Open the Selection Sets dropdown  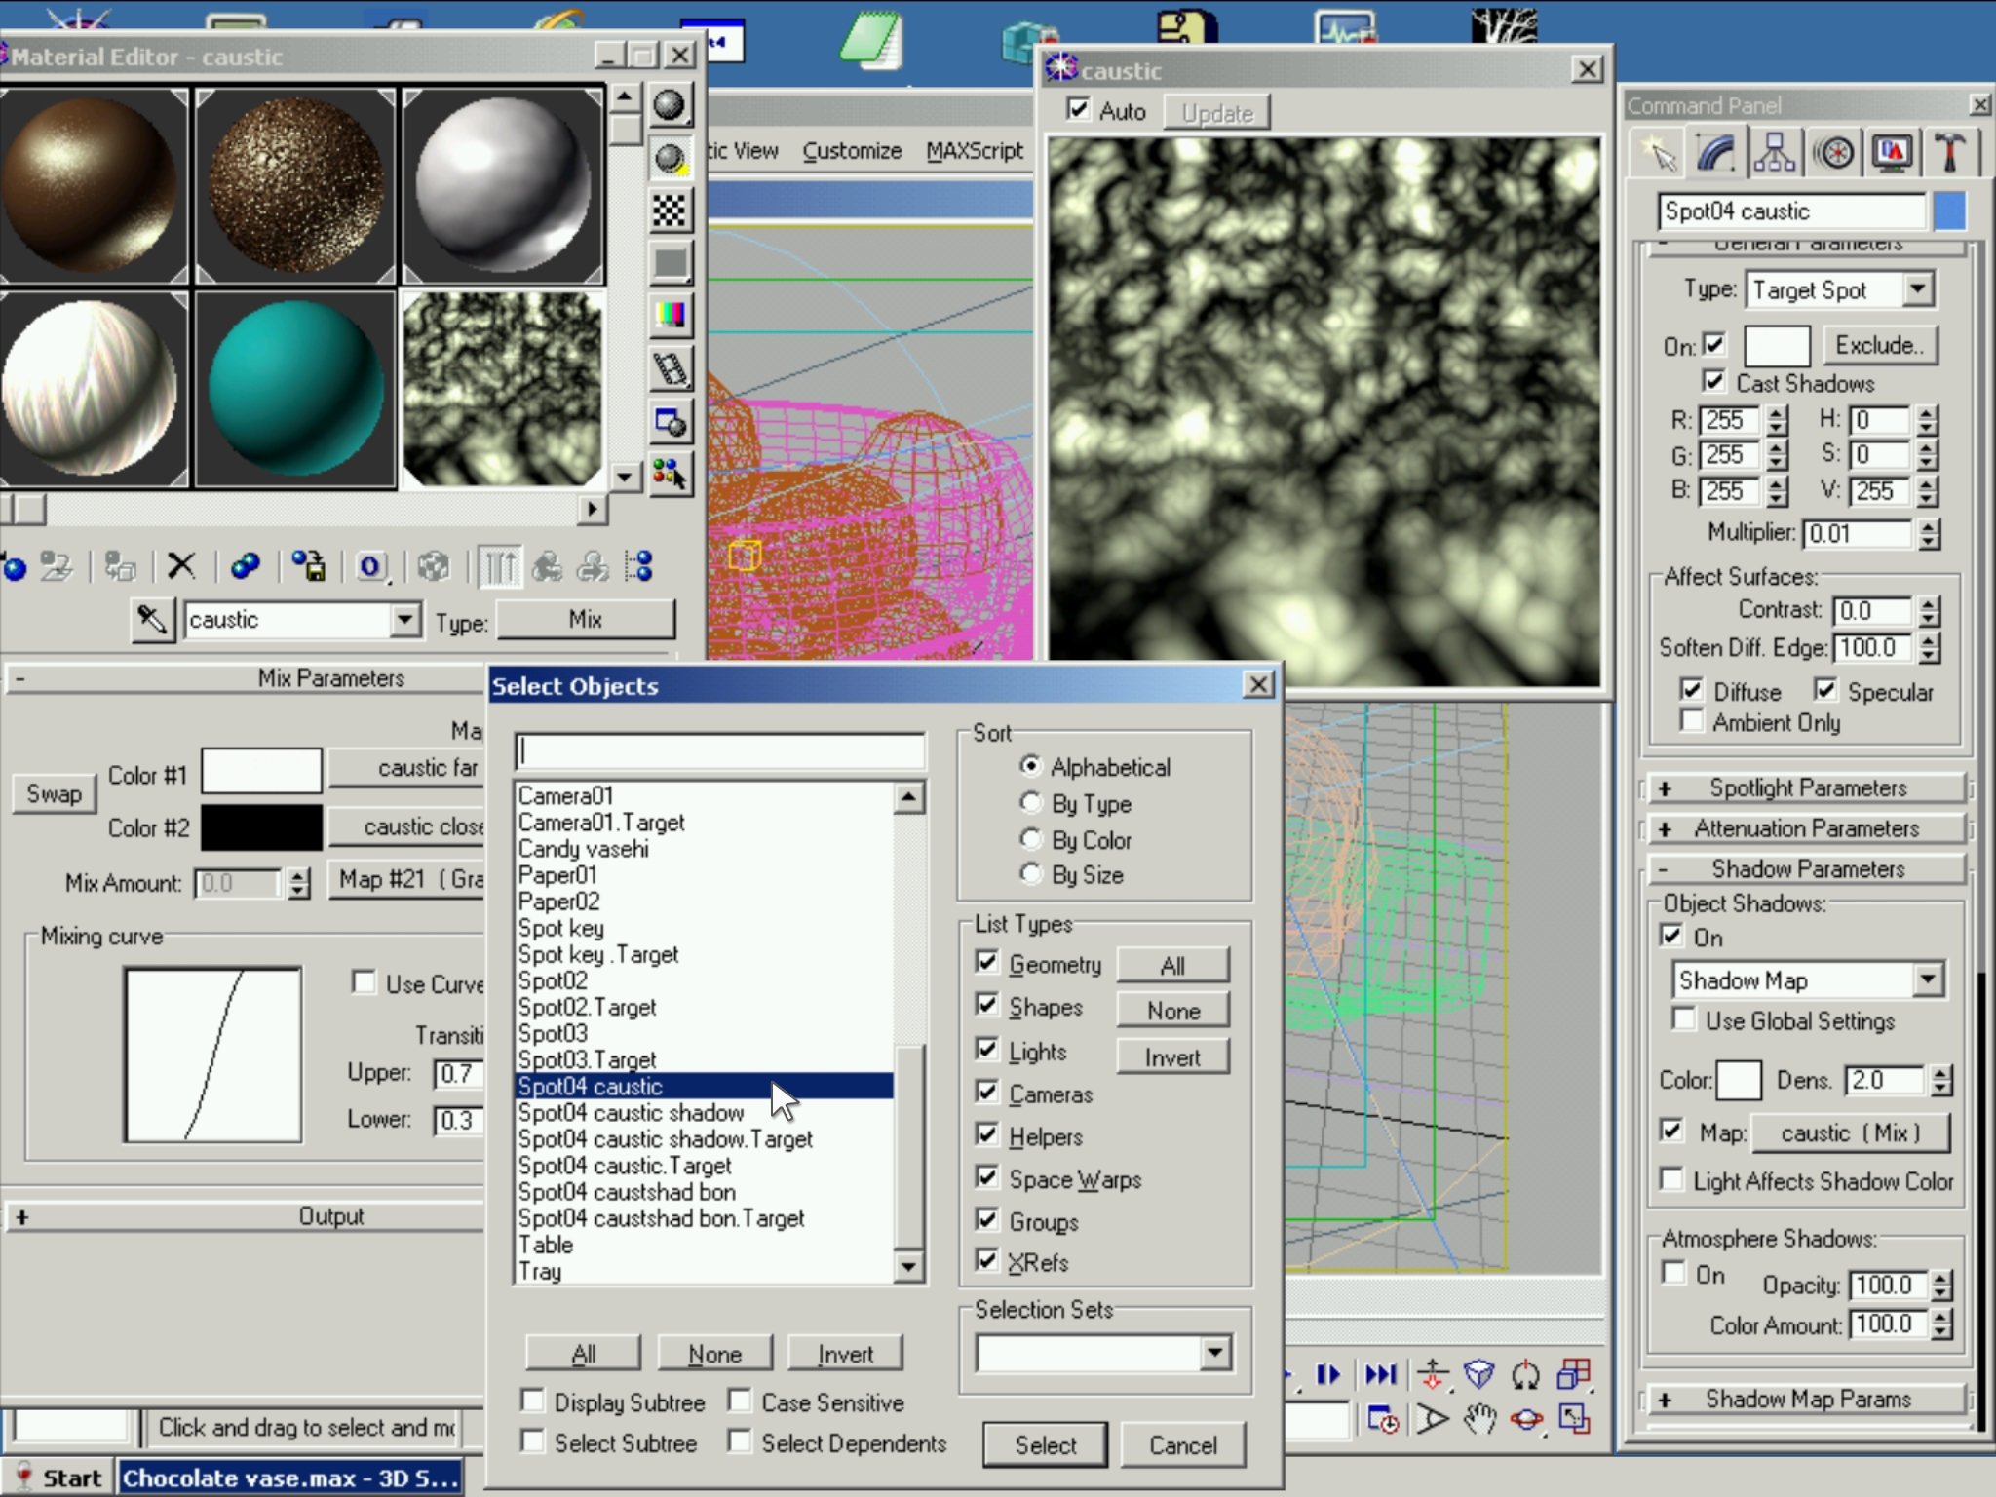point(1214,1352)
